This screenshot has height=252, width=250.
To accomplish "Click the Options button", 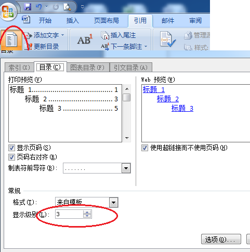I will pyautogui.click(x=221, y=239).
